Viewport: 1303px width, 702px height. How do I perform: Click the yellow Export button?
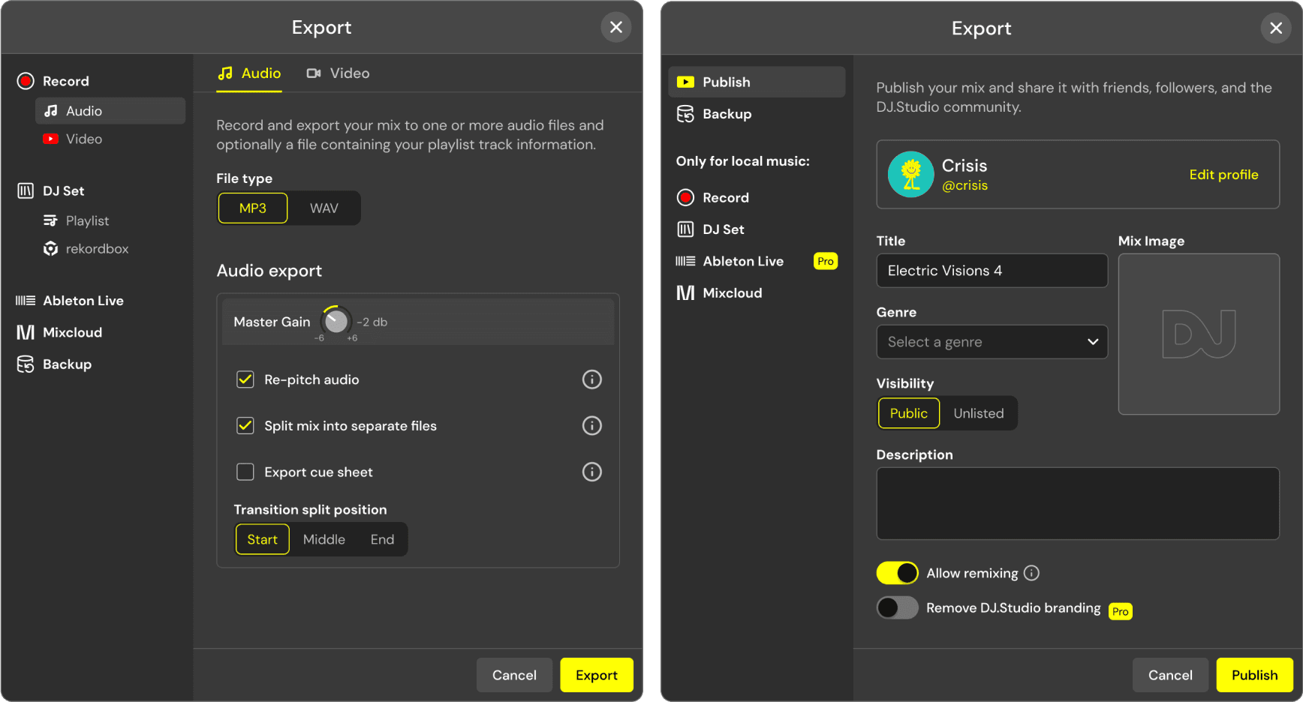(x=597, y=675)
